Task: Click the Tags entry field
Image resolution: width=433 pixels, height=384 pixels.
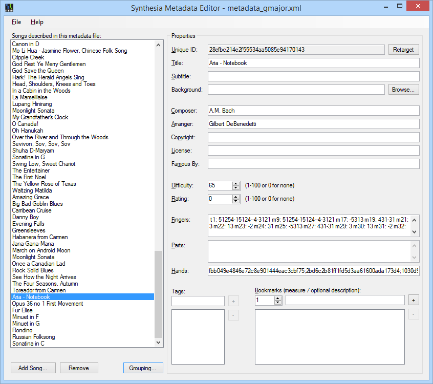Action: [198, 301]
